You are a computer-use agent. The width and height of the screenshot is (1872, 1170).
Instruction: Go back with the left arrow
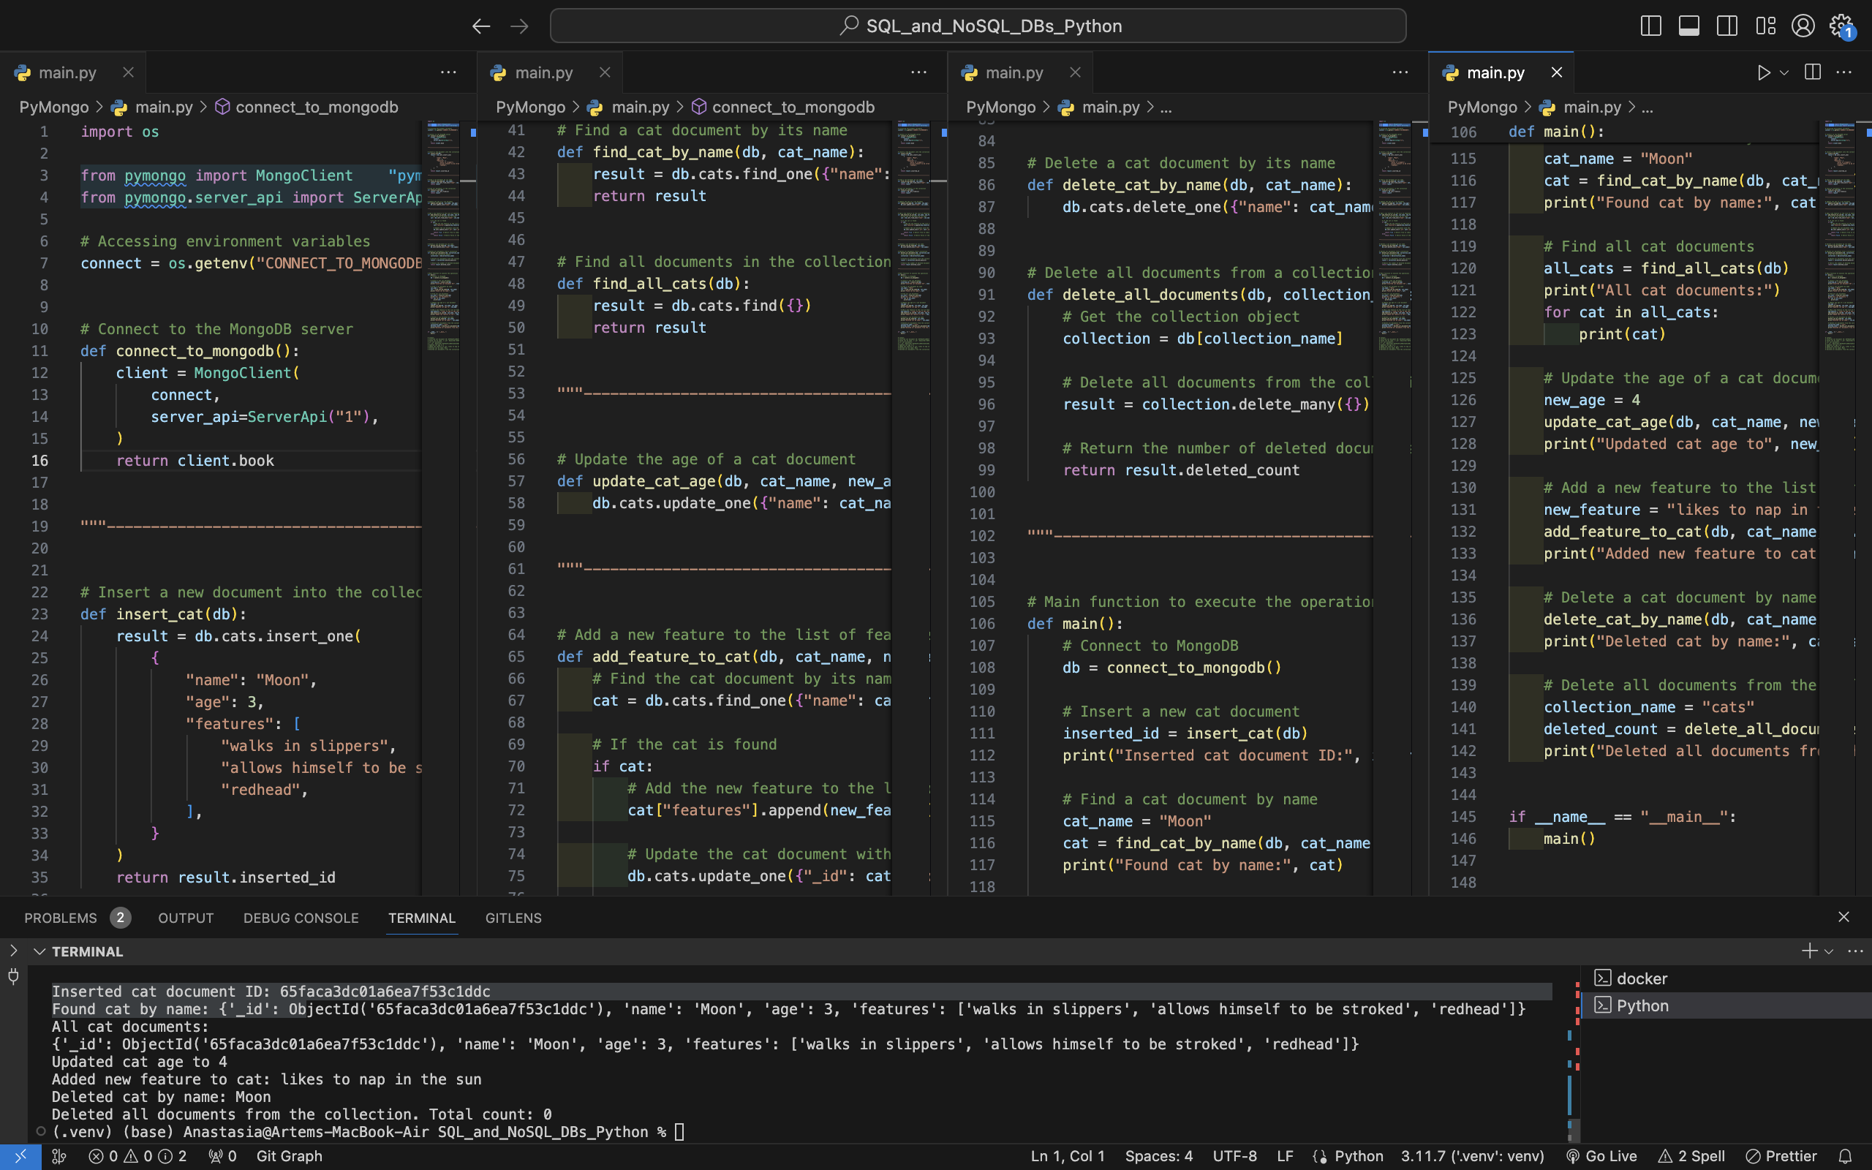(x=481, y=26)
